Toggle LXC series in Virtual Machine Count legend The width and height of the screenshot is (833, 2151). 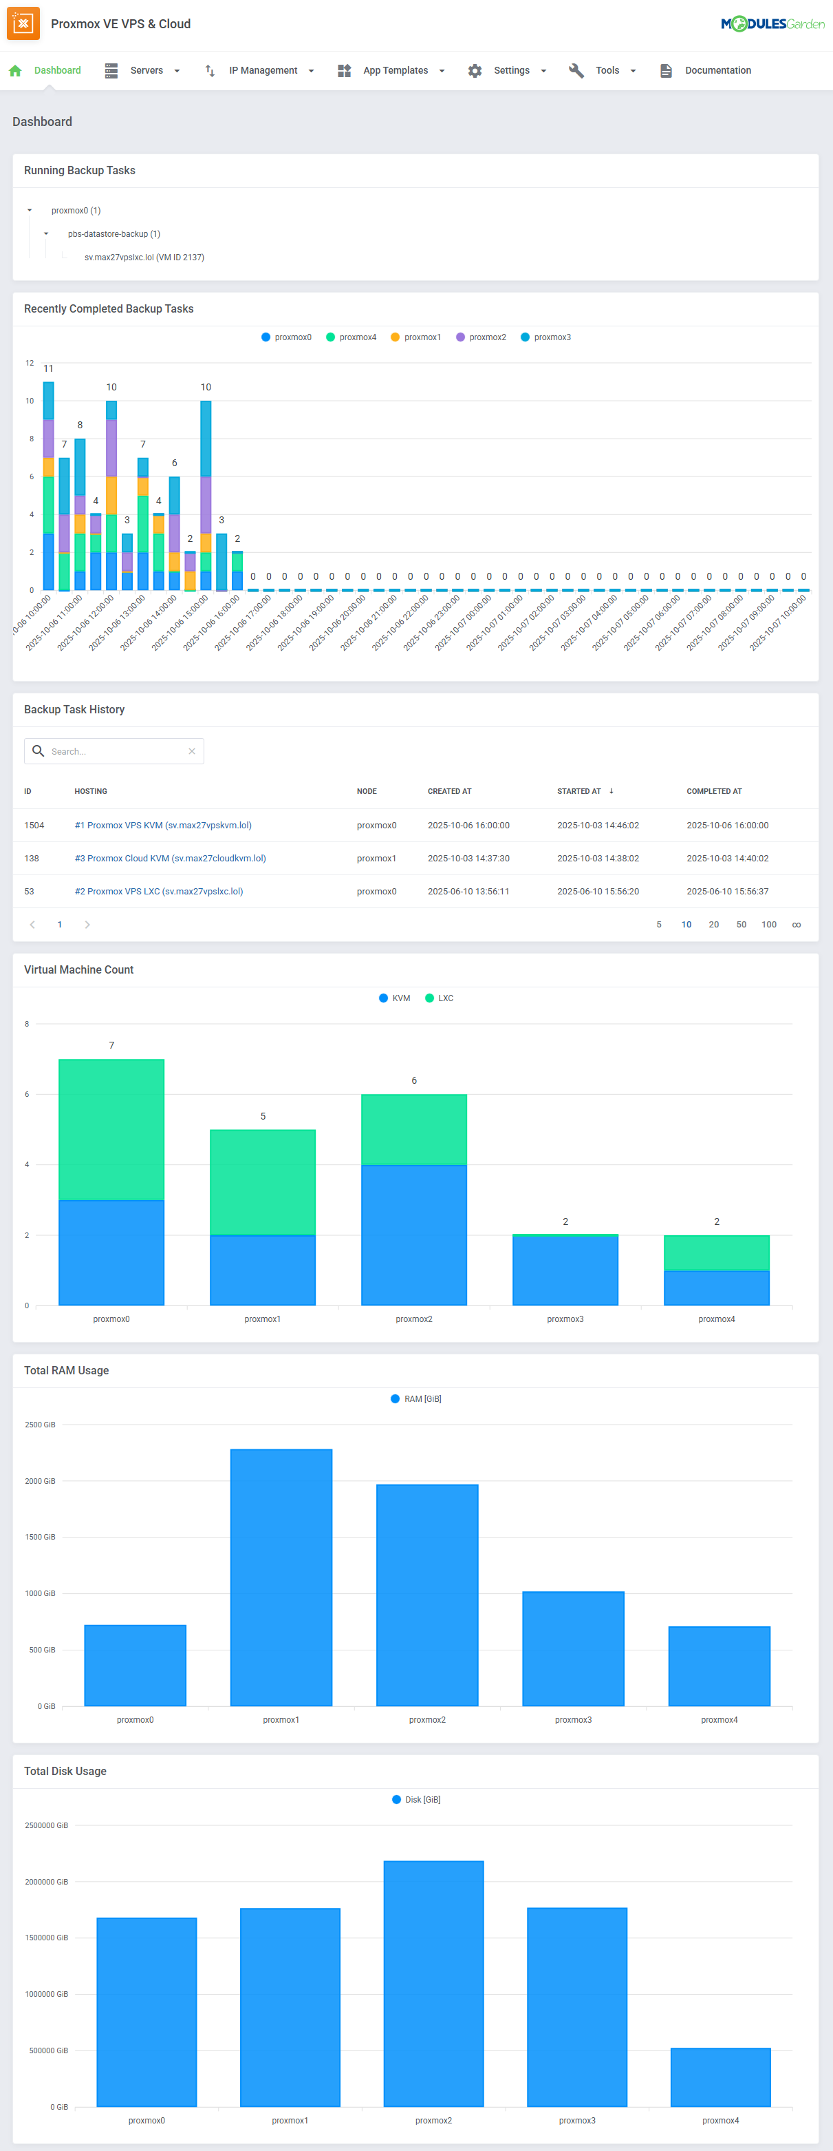click(x=440, y=998)
